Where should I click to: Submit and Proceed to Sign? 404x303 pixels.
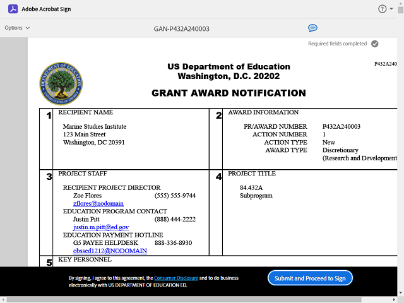[x=310, y=278]
